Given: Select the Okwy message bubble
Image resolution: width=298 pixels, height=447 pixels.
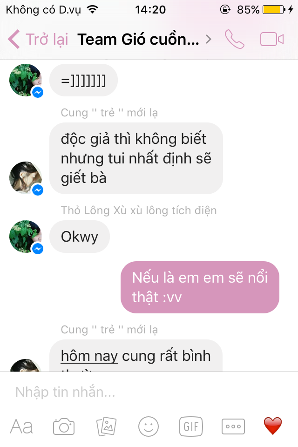Looking at the screenshot, I should tap(80, 237).
